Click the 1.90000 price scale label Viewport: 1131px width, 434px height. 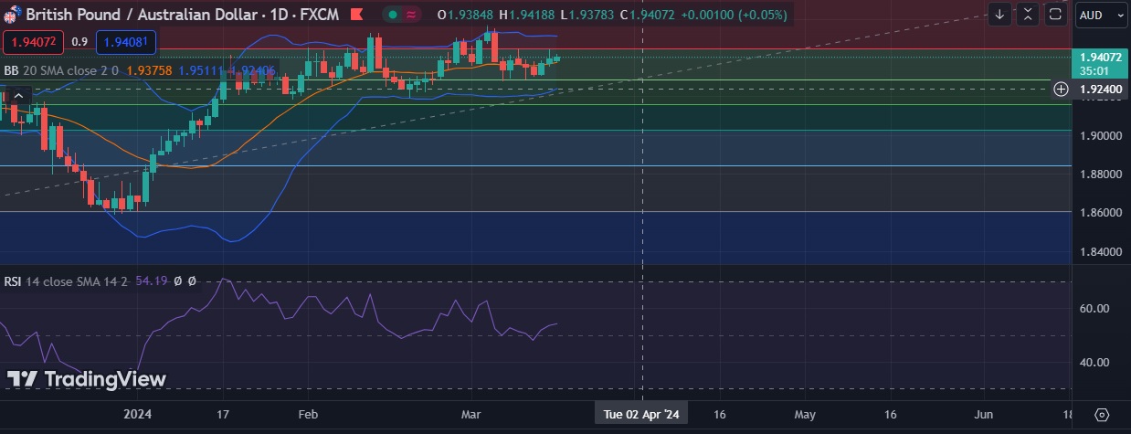(1099, 135)
